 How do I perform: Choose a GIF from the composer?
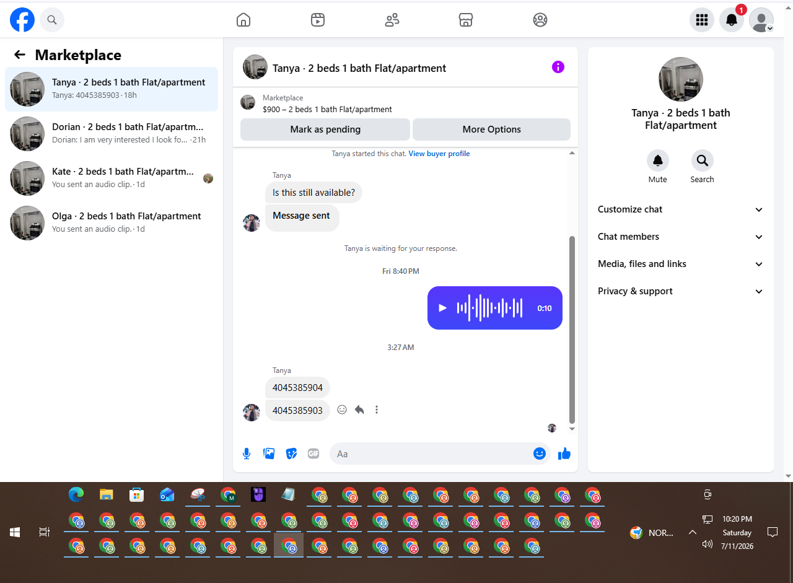(x=313, y=454)
